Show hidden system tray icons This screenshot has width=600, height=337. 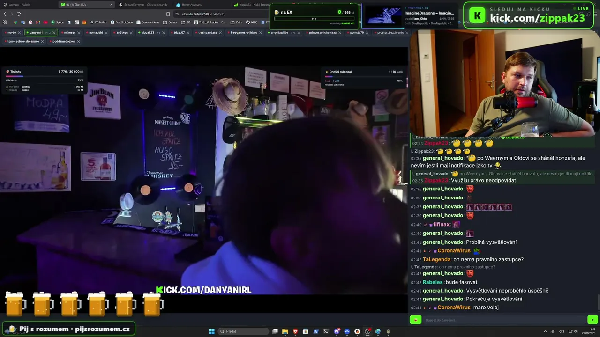(x=546, y=331)
